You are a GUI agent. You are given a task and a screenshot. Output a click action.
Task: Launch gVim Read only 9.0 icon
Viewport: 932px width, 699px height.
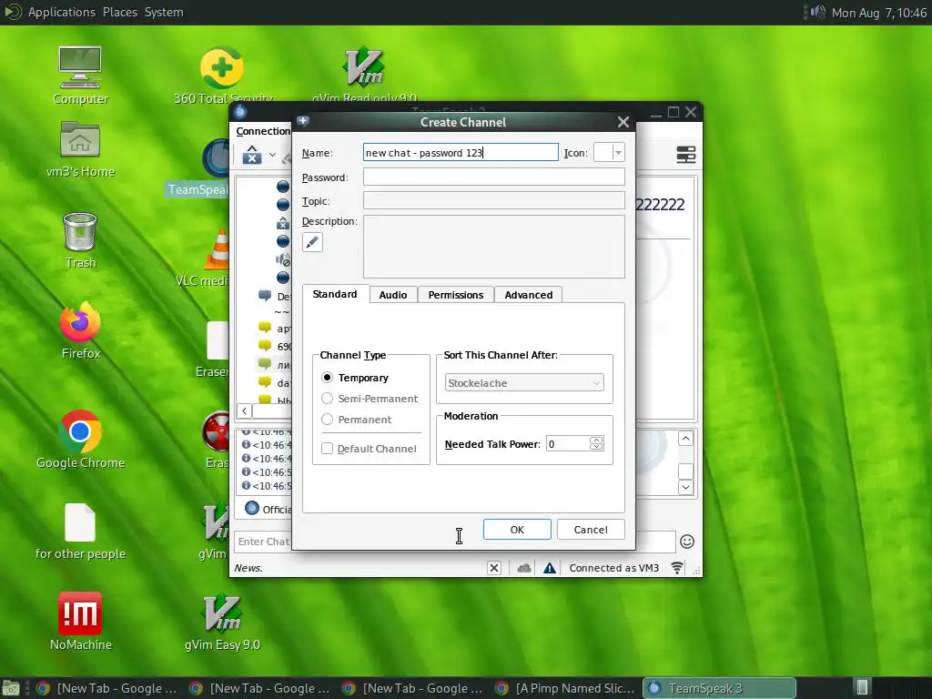[x=364, y=76]
